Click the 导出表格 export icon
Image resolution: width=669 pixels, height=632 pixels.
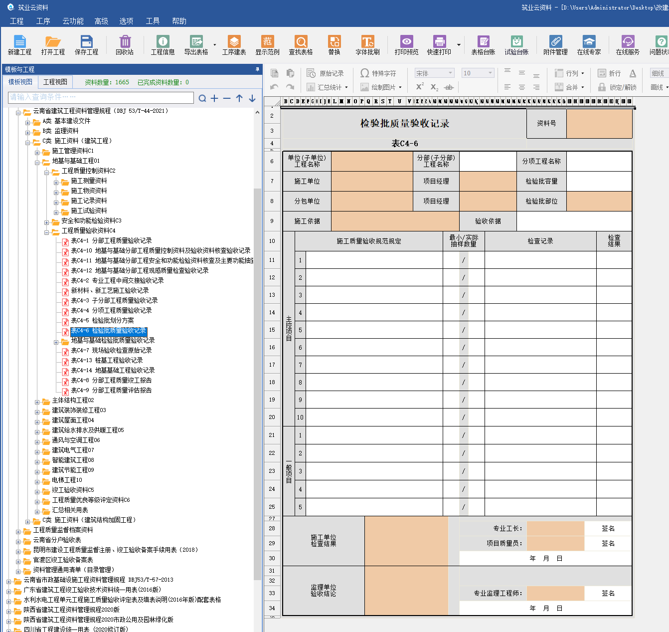[x=196, y=45]
